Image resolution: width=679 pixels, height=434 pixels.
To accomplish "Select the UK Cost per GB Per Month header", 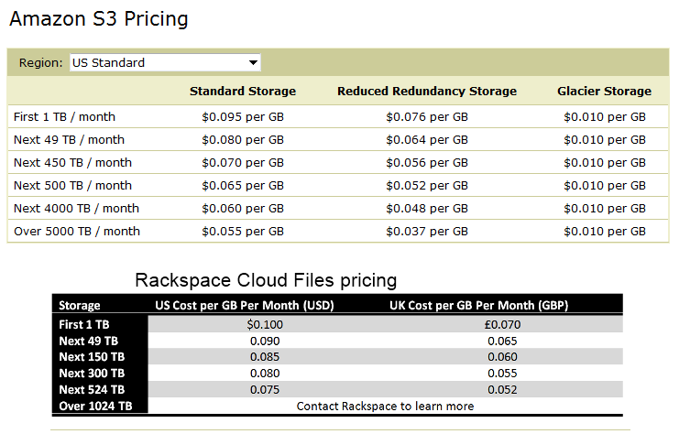I will click(478, 306).
